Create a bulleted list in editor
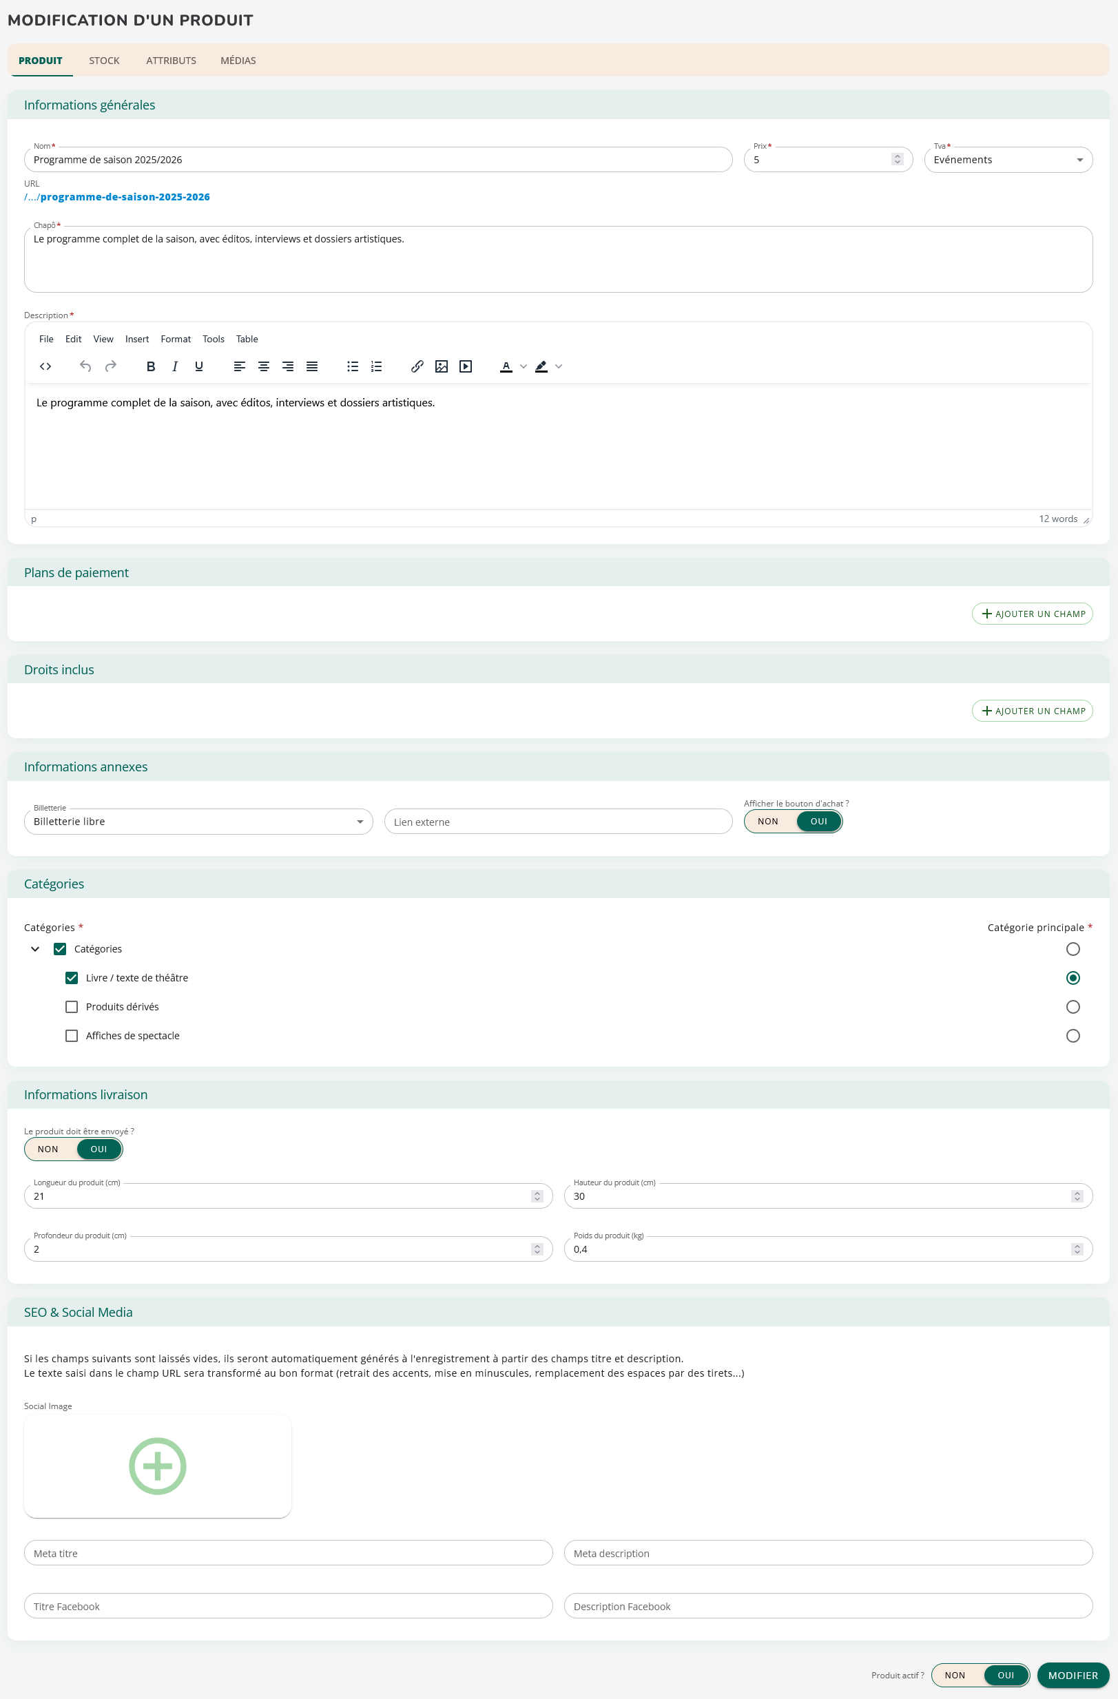The width and height of the screenshot is (1118, 1699). point(353,366)
